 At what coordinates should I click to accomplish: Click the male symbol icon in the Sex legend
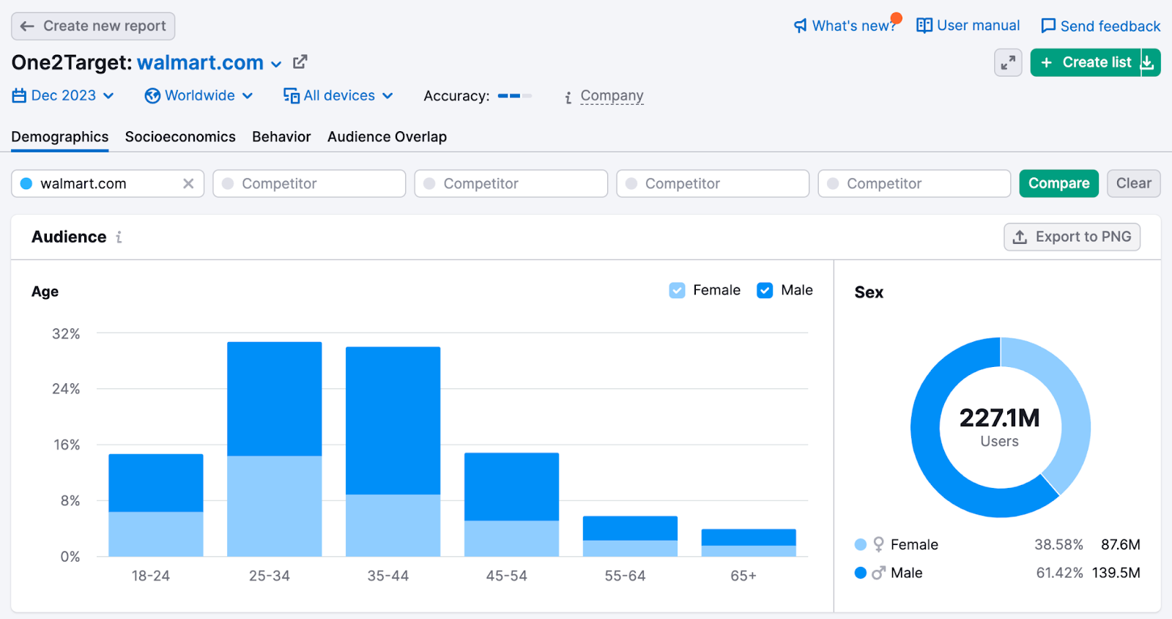878,573
